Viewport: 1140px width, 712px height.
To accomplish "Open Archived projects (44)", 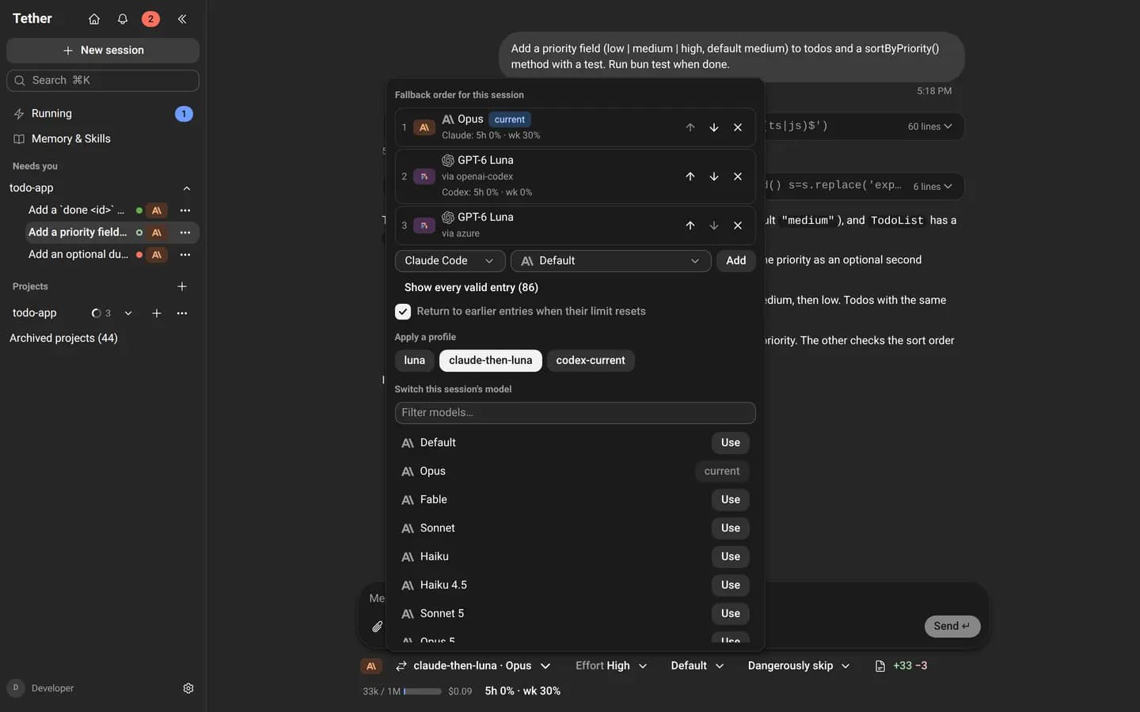I will click(63, 339).
